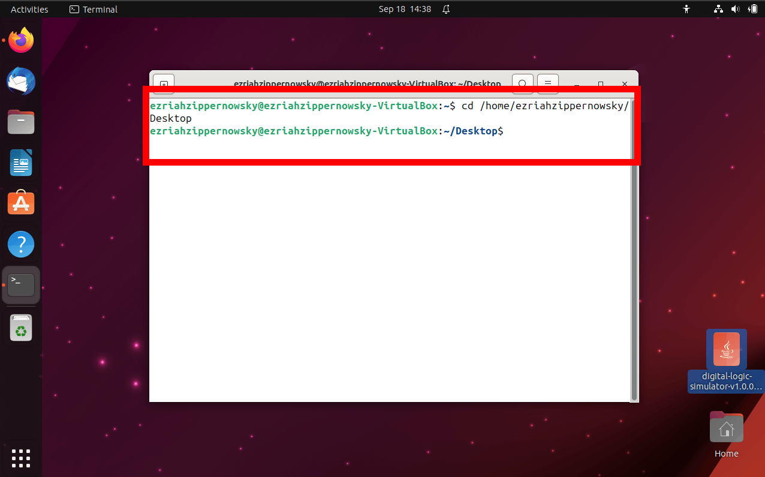Open the Files application from the dock
Viewport: 765px width, 477px height.
coord(21,122)
